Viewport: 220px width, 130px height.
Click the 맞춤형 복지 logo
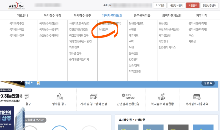[x=16, y=6]
